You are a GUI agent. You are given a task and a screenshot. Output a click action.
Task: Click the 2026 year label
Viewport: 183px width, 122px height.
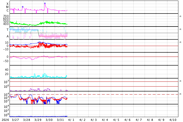5,120
